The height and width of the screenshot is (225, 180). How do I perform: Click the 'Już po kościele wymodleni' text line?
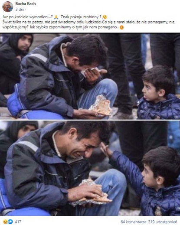click(x=28, y=17)
